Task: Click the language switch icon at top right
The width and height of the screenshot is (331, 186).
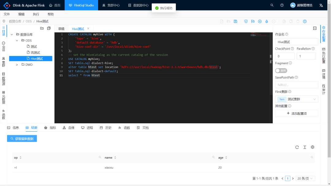Action: [x=321, y=5]
